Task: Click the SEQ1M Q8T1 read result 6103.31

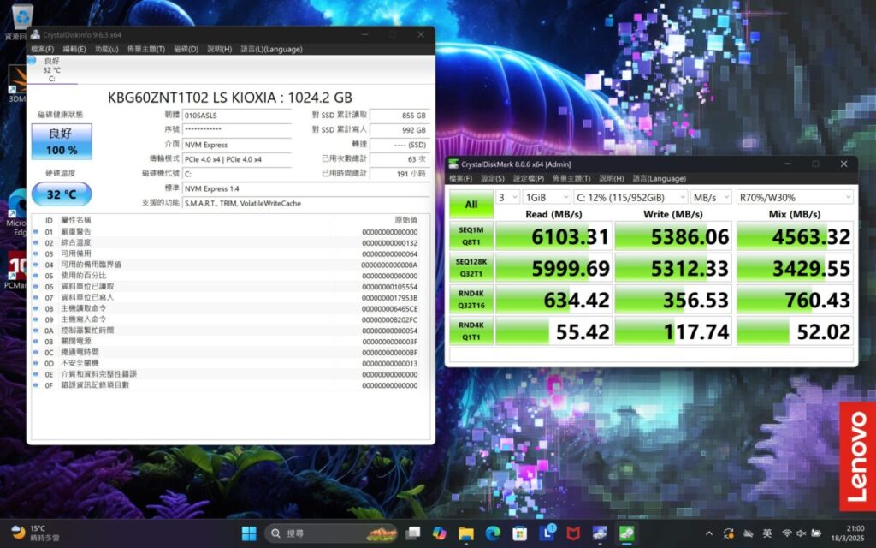Action: tap(553, 236)
